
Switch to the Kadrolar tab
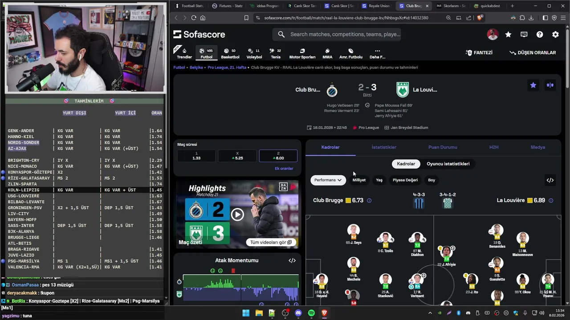330,147
